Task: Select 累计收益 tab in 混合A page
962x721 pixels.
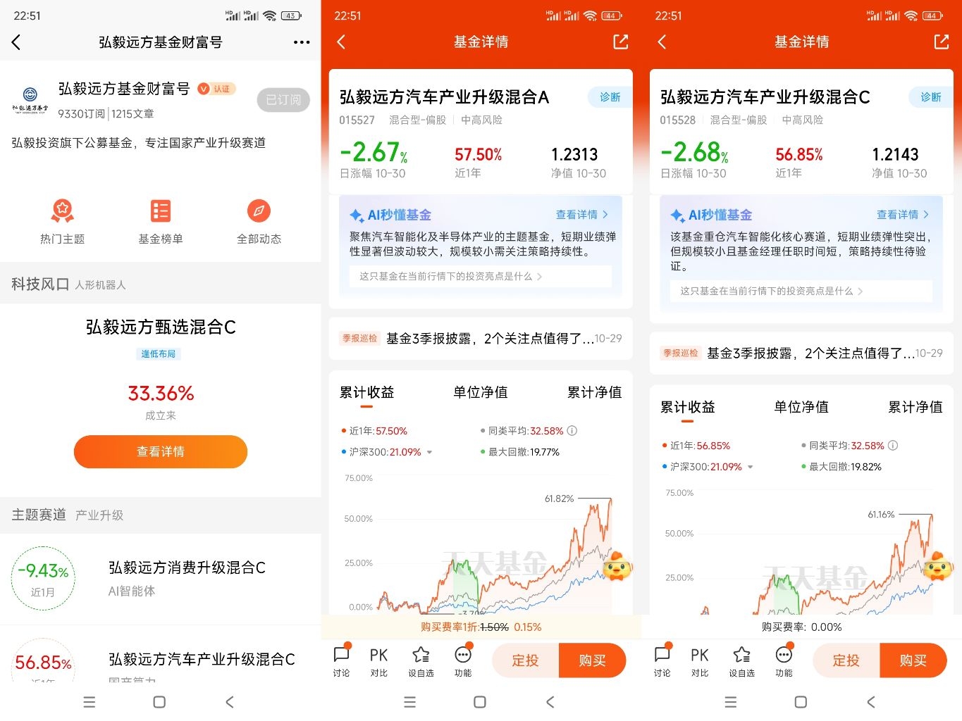Action: pos(366,392)
